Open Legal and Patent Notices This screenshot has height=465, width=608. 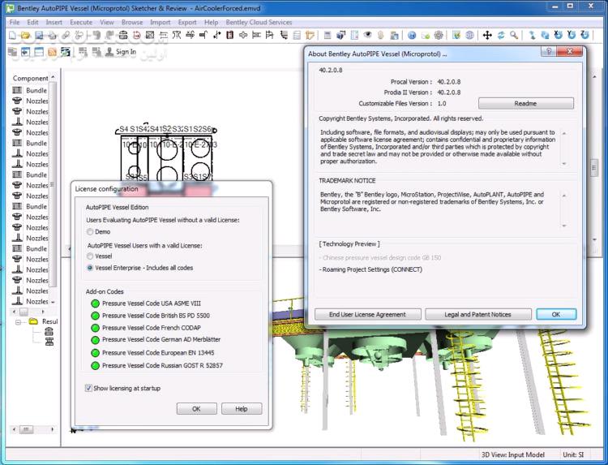coord(477,314)
